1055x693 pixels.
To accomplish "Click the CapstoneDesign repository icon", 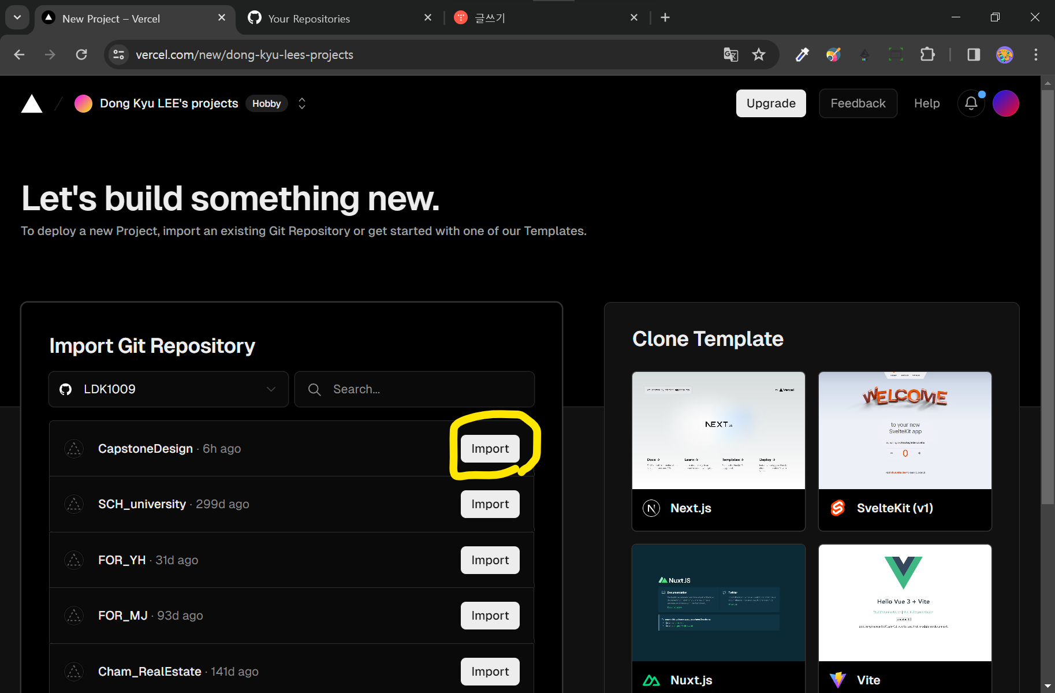I will click(x=74, y=449).
